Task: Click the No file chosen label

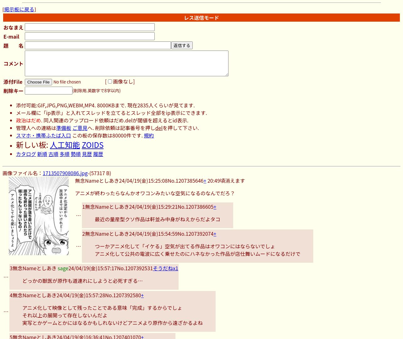Action: tap(67, 82)
